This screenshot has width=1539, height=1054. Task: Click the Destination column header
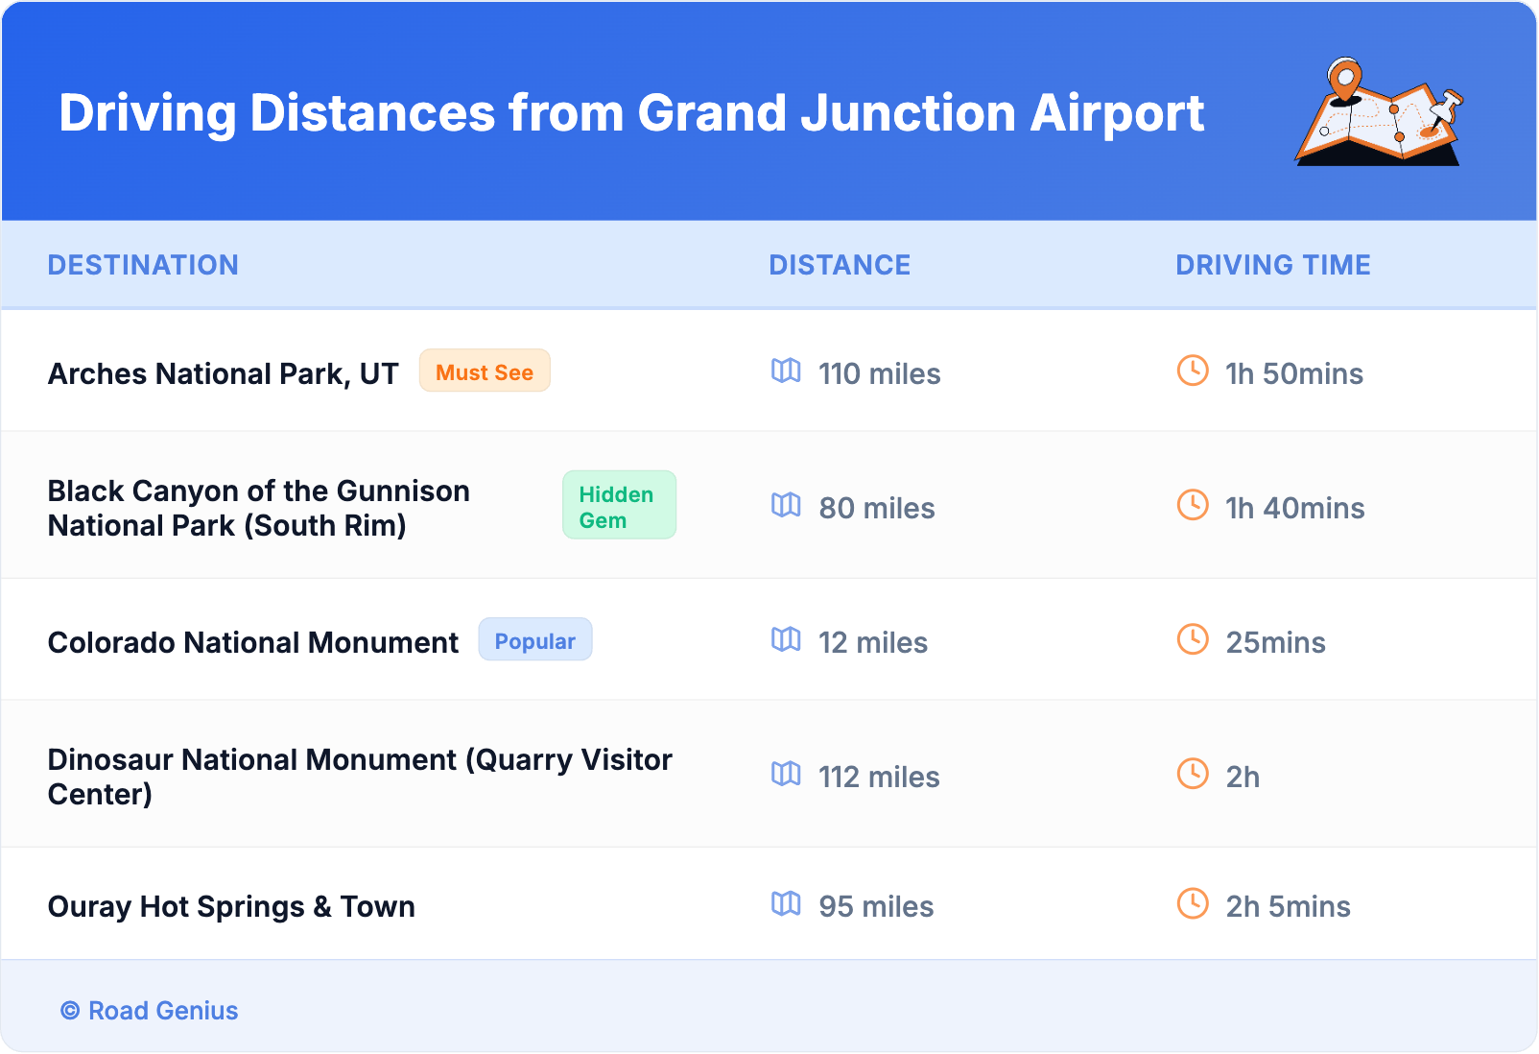pos(143,265)
